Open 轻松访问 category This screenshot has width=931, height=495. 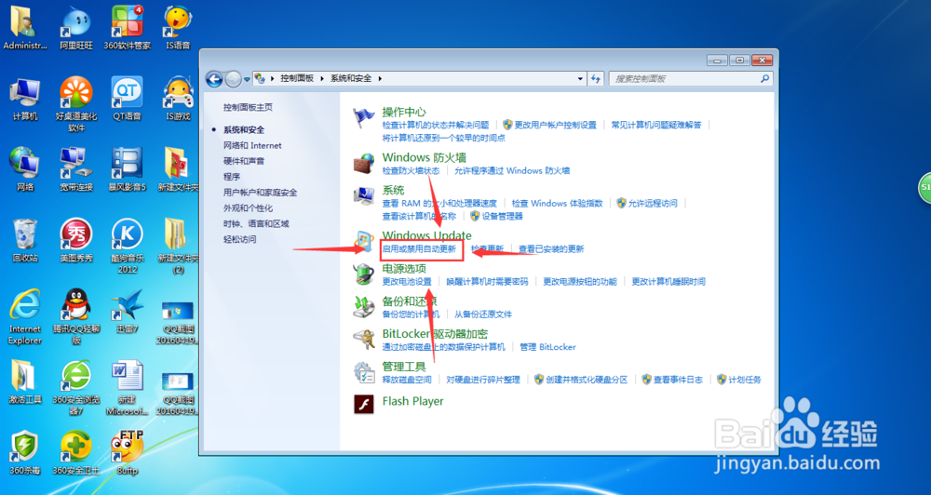240,239
